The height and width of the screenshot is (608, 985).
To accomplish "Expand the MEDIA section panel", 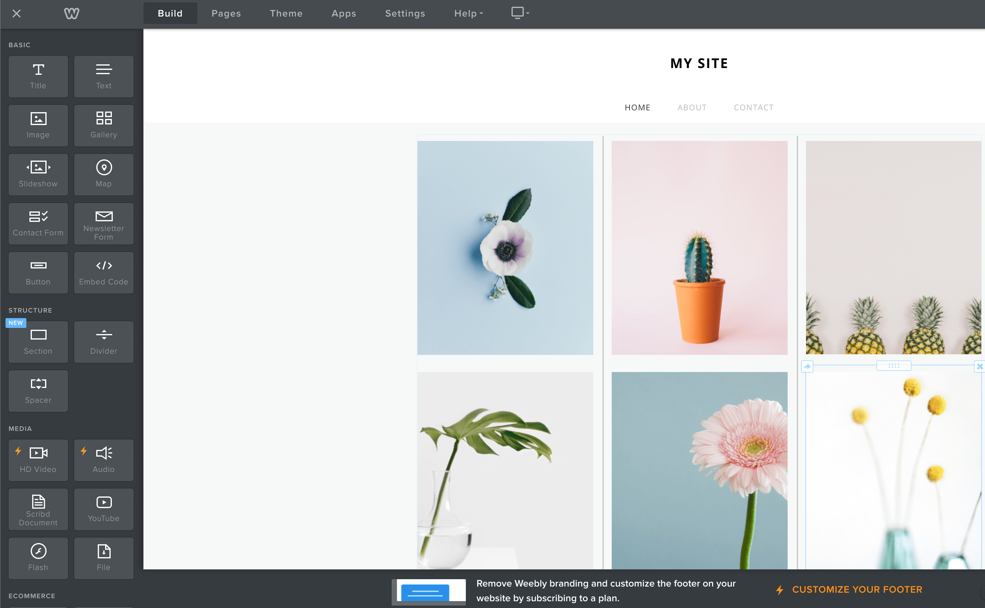I will [x=19, y=428].
